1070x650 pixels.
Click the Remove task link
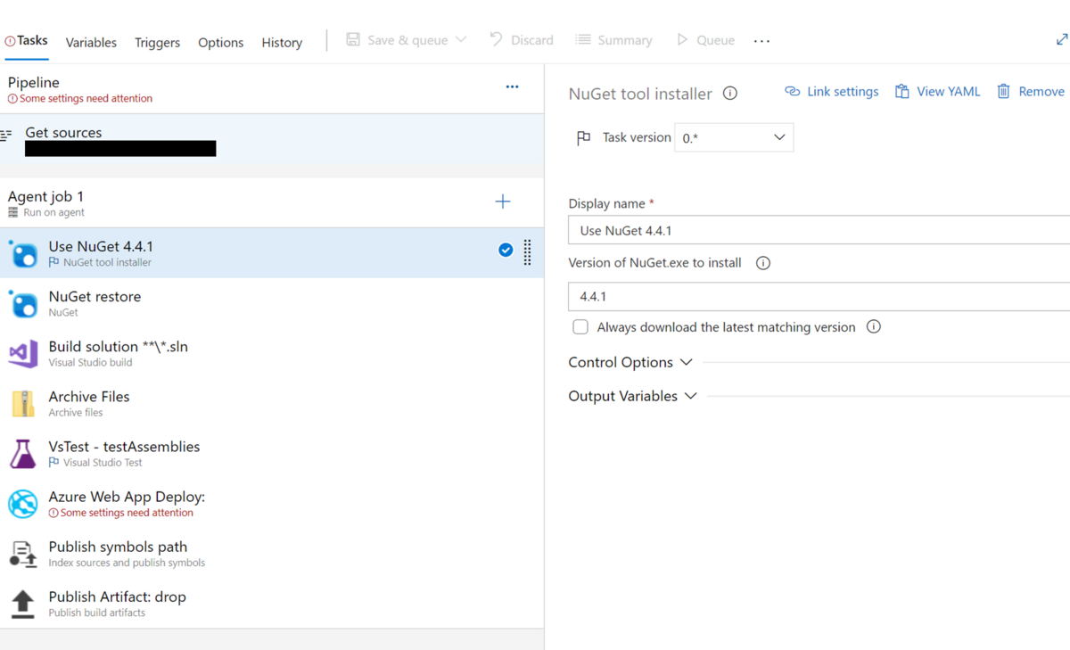[1041, 91]
